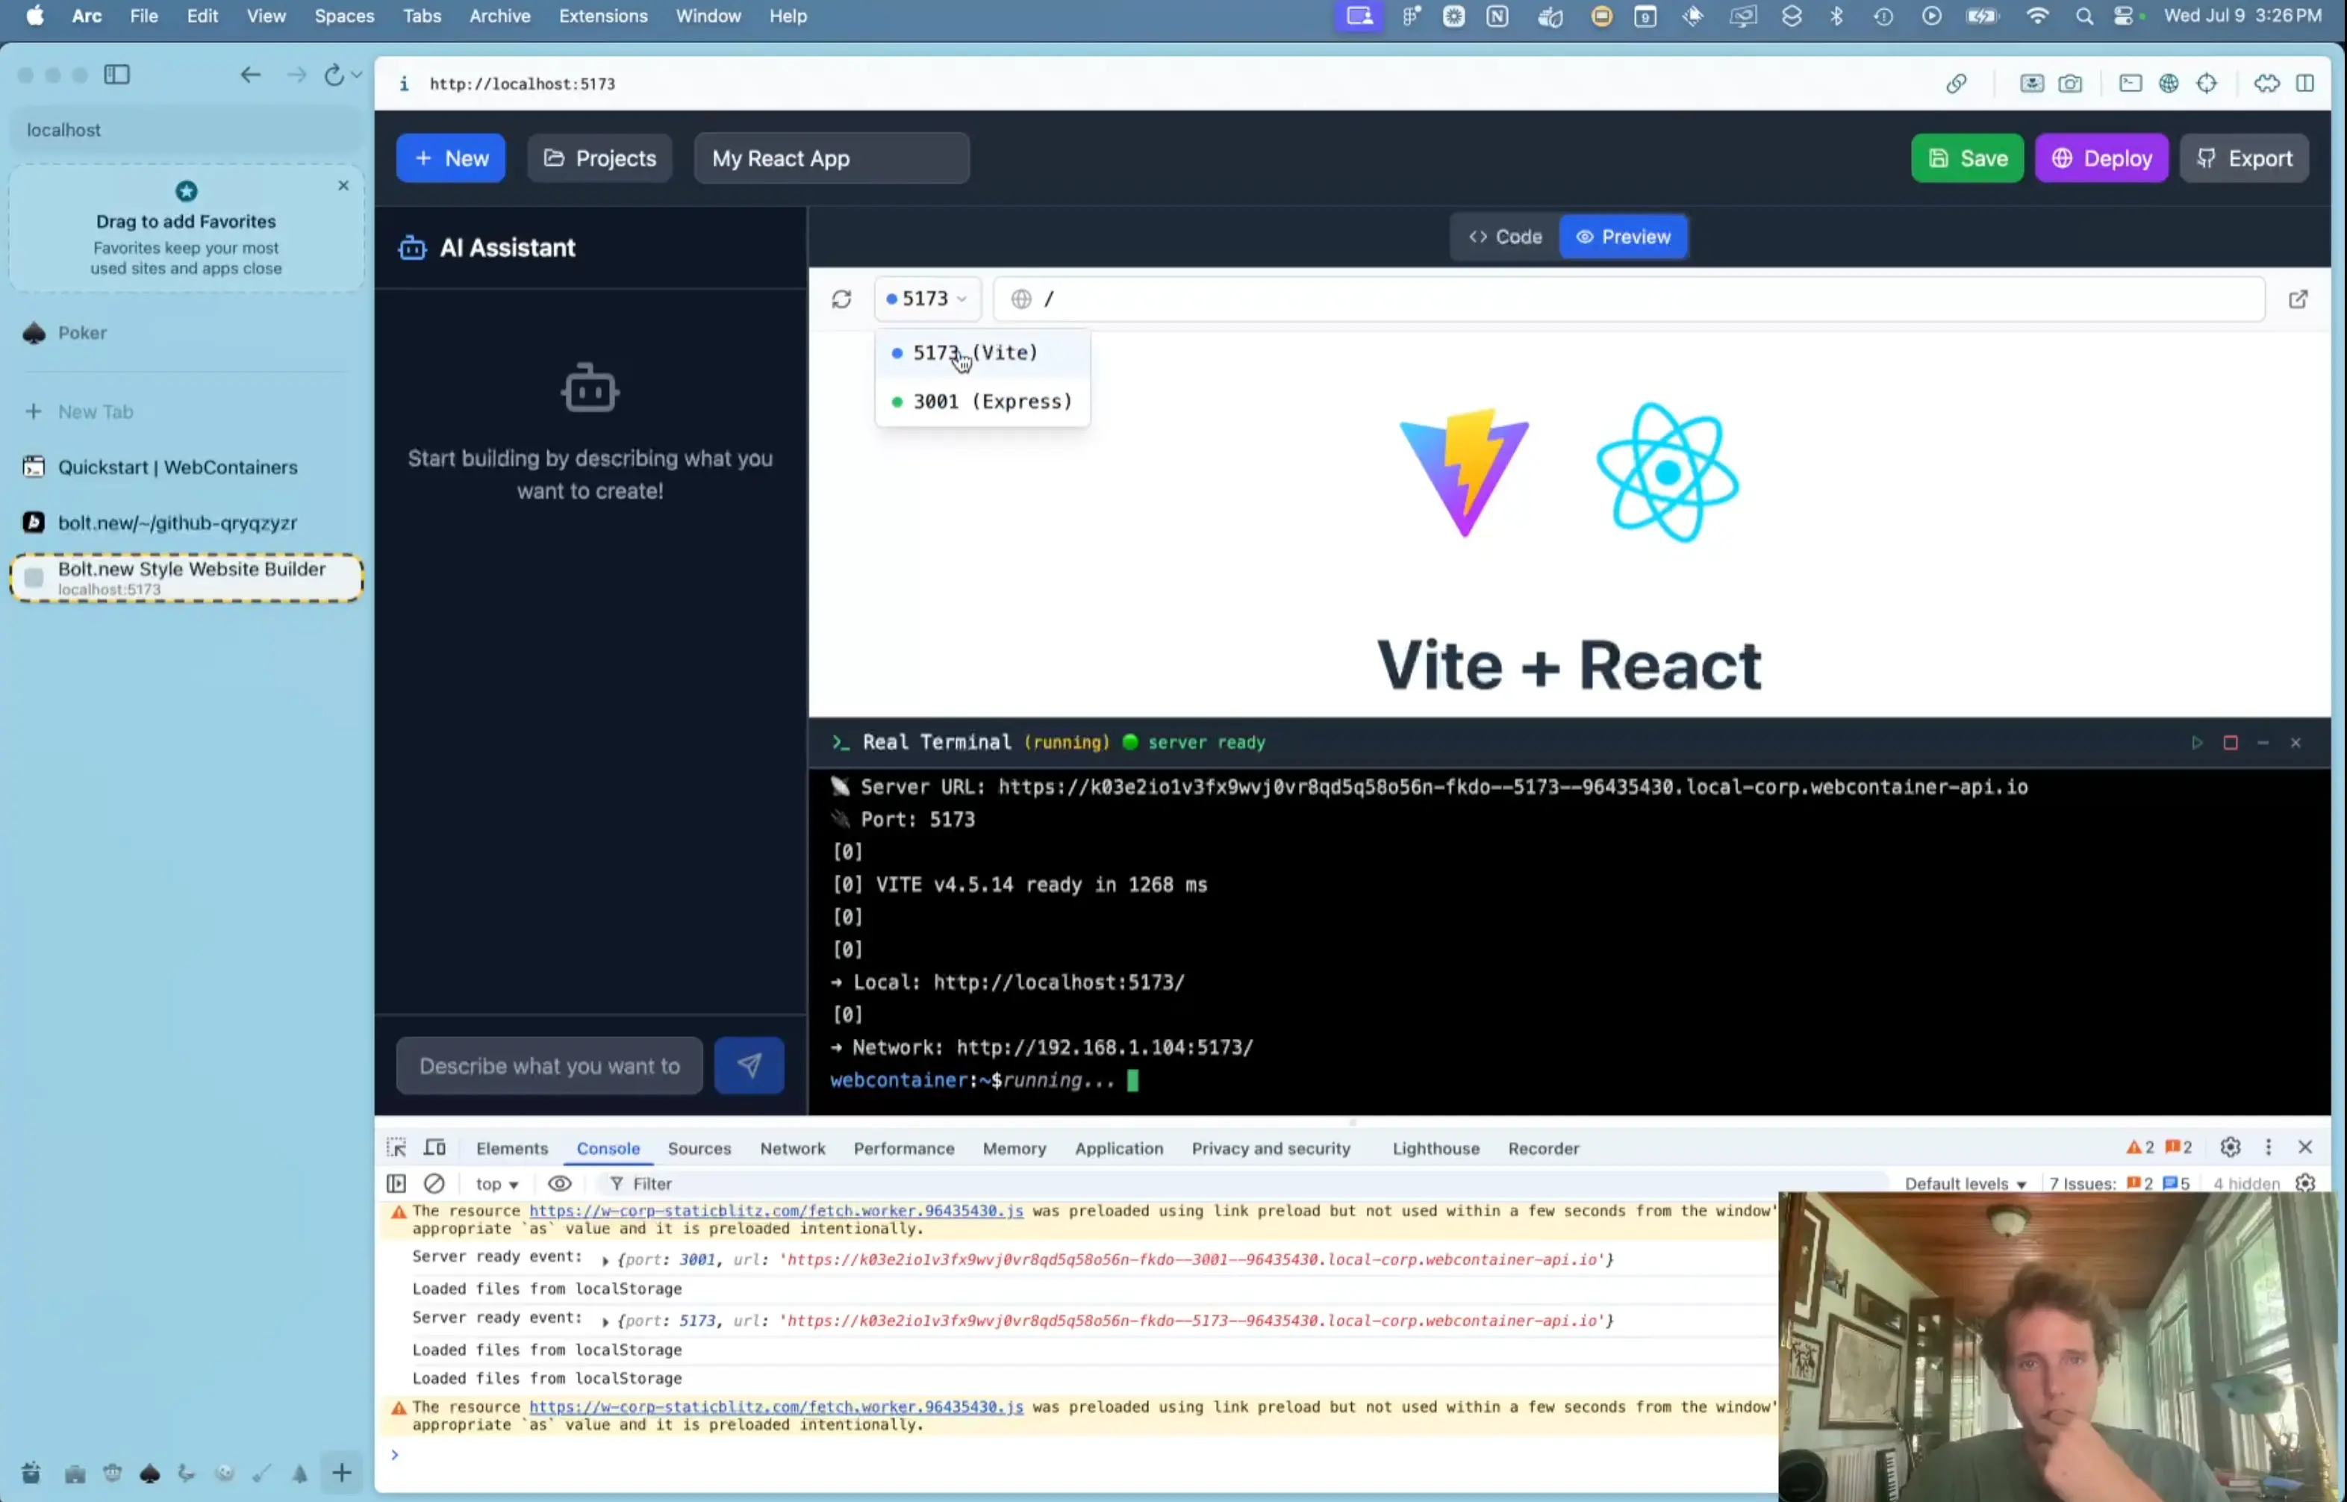Refresh the preview pane

841,299
